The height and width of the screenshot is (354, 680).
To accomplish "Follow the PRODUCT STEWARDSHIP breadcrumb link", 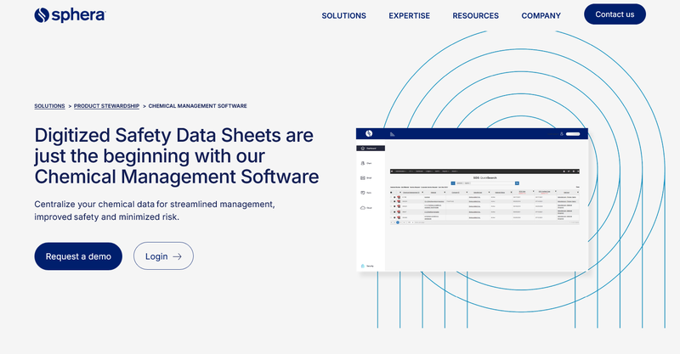I will pos(107,106).
